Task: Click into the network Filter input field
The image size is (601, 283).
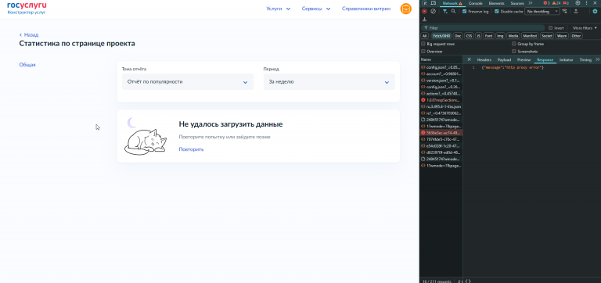Action: coord(484,28)
